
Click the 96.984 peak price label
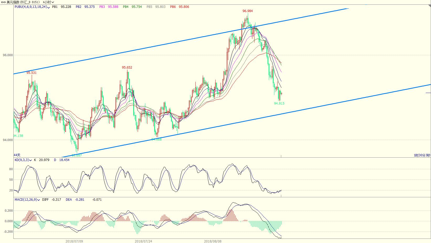pos(248,11)
